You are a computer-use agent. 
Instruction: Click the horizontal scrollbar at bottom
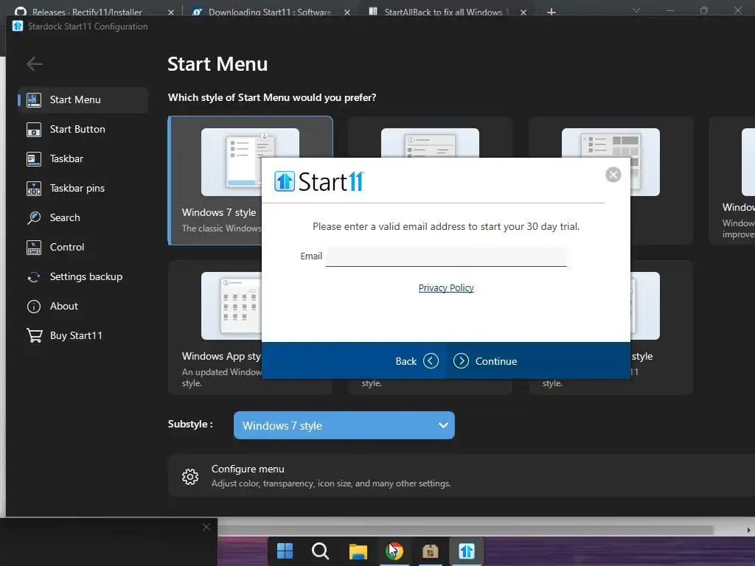pos(465,530)
